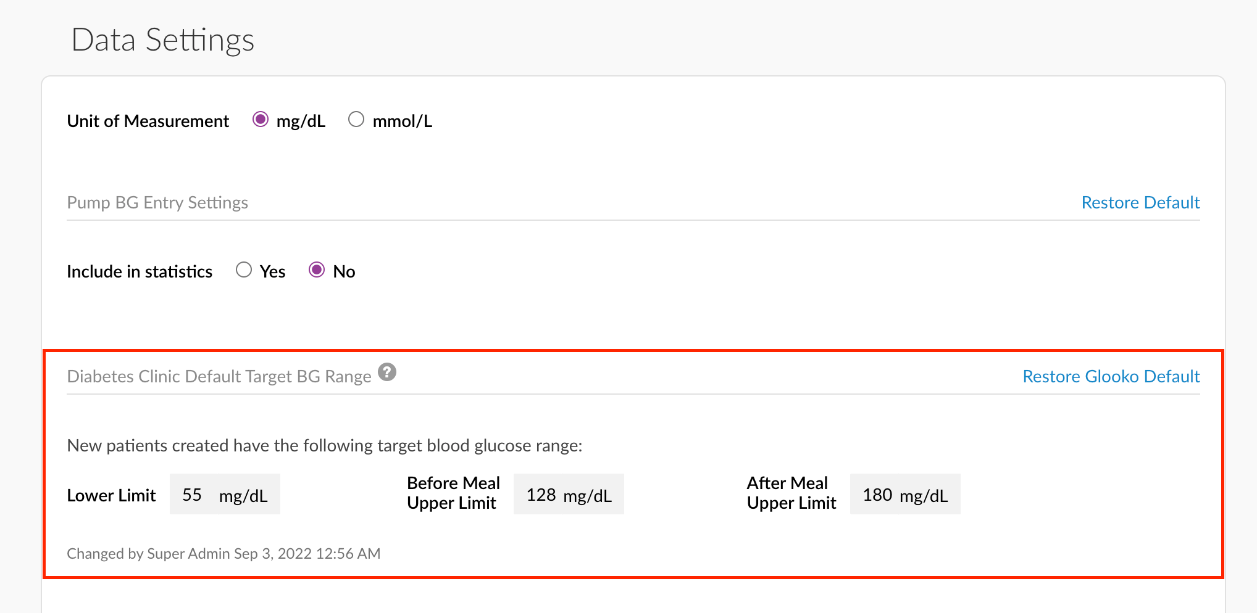Viewport: 1257px width, 613px height.
Task: Open the help tooltip for Target BG Range
Action: [x=388, y=372]
